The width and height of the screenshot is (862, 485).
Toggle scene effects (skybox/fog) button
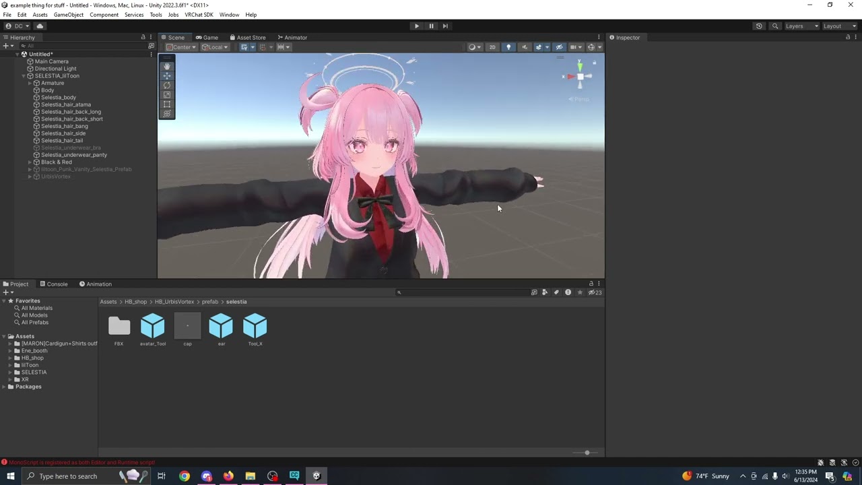pos(540,47)
